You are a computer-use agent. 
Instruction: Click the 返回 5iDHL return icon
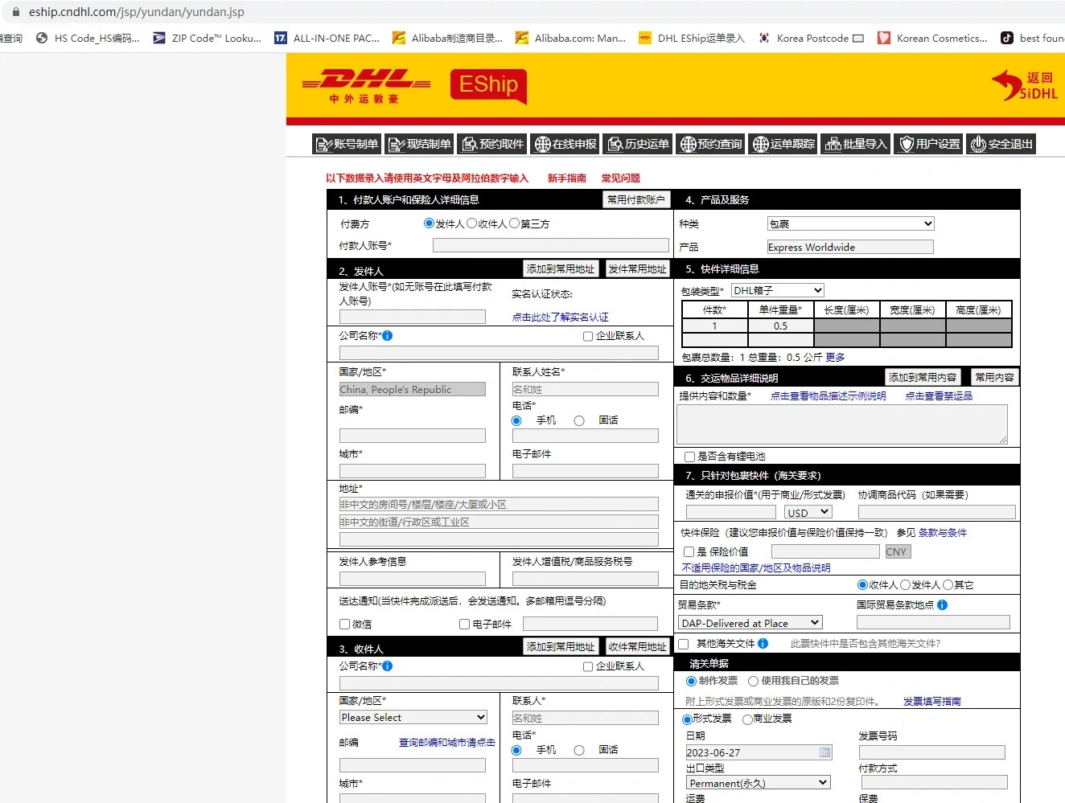[1025, 85]
